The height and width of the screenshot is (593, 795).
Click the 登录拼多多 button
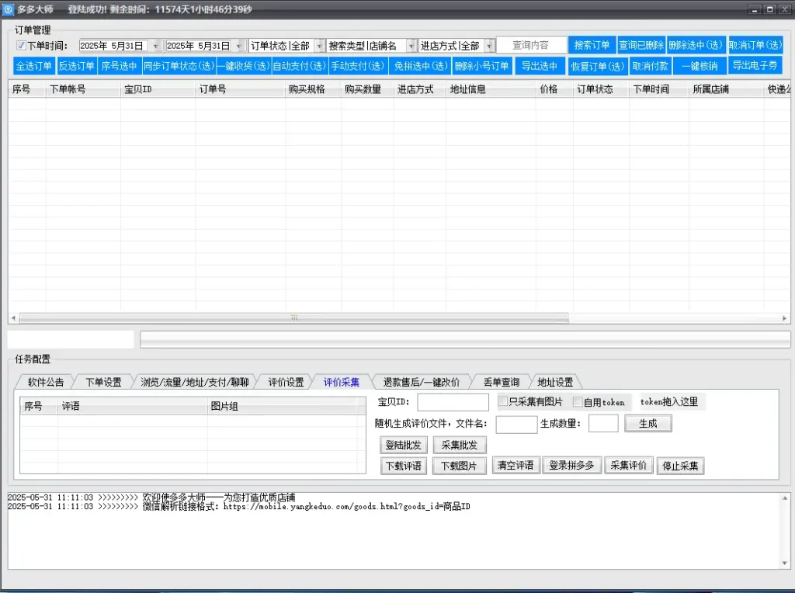(572, 465)
